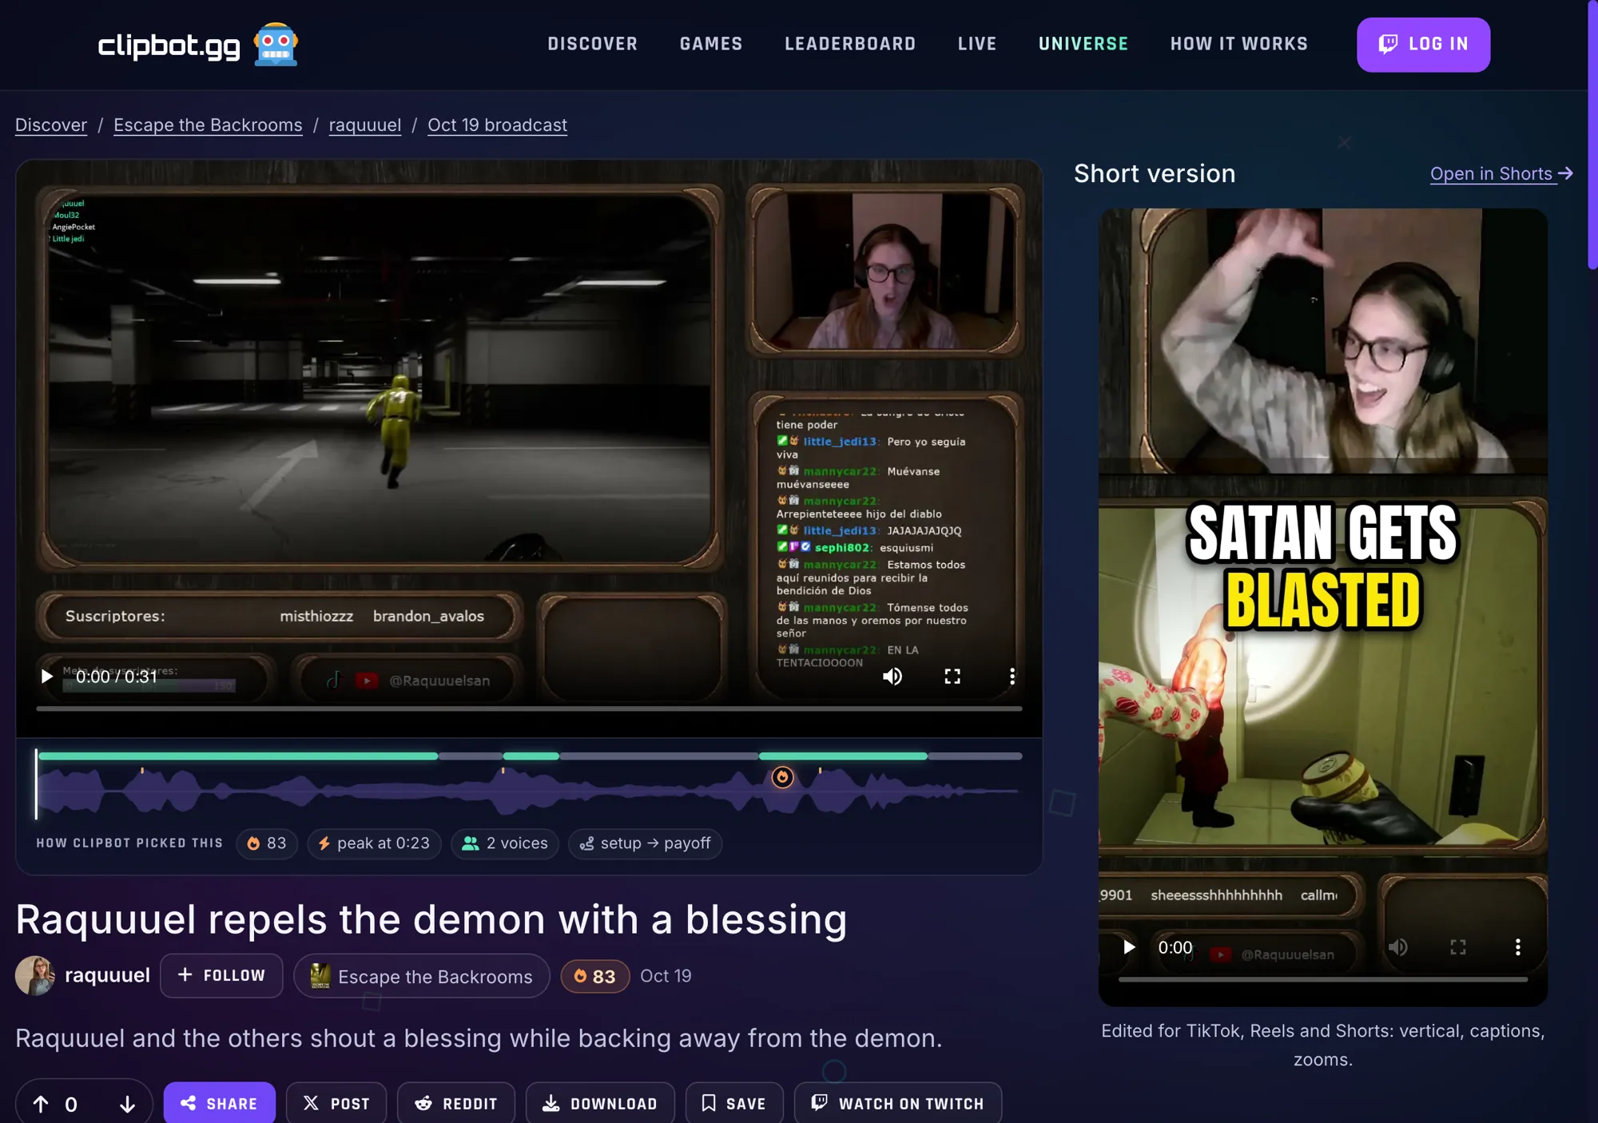Click the orange 83 score badge beside Oct 19
This screenshot has width=1598, height=1123.
pyautogui.click(x=595, y=976)
